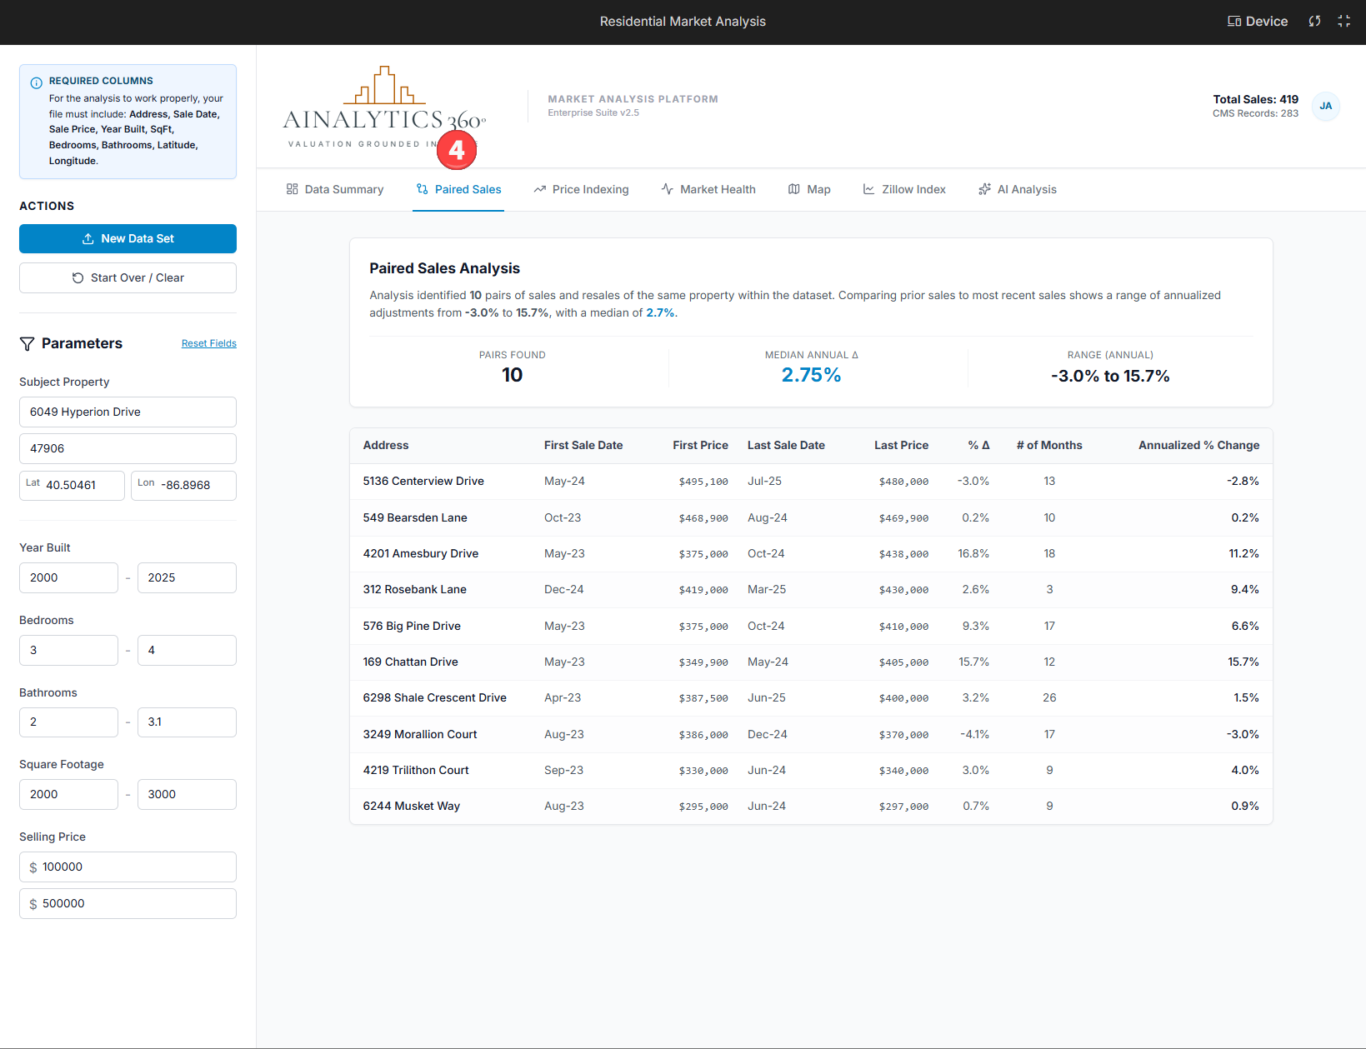This screenshot has height=1049, width=1366.
Task: Select the Market Health pulse icon
Action: pos(667,189)
